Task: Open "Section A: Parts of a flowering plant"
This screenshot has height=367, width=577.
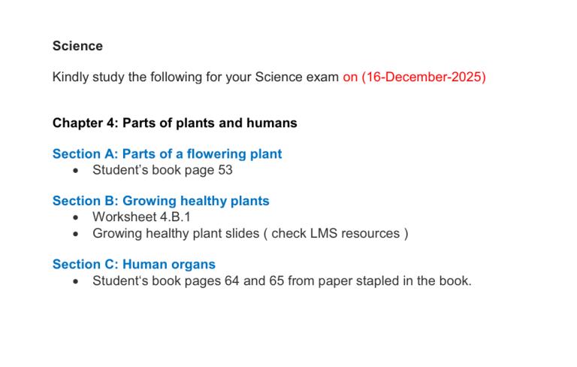Action: coord(167,154)
